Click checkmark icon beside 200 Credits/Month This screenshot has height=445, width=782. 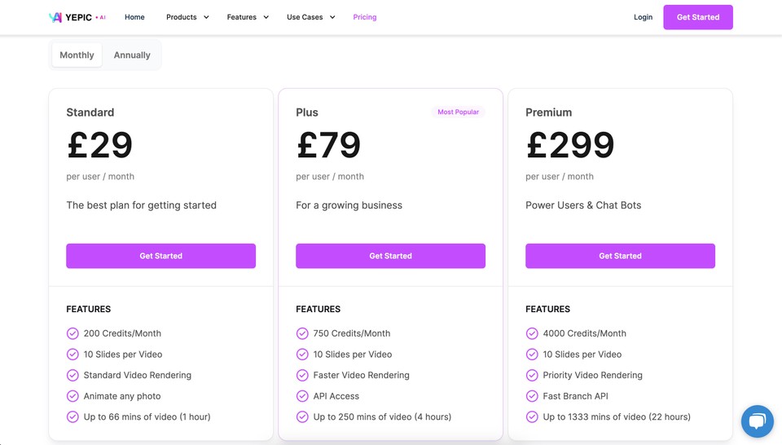point(72,333)
